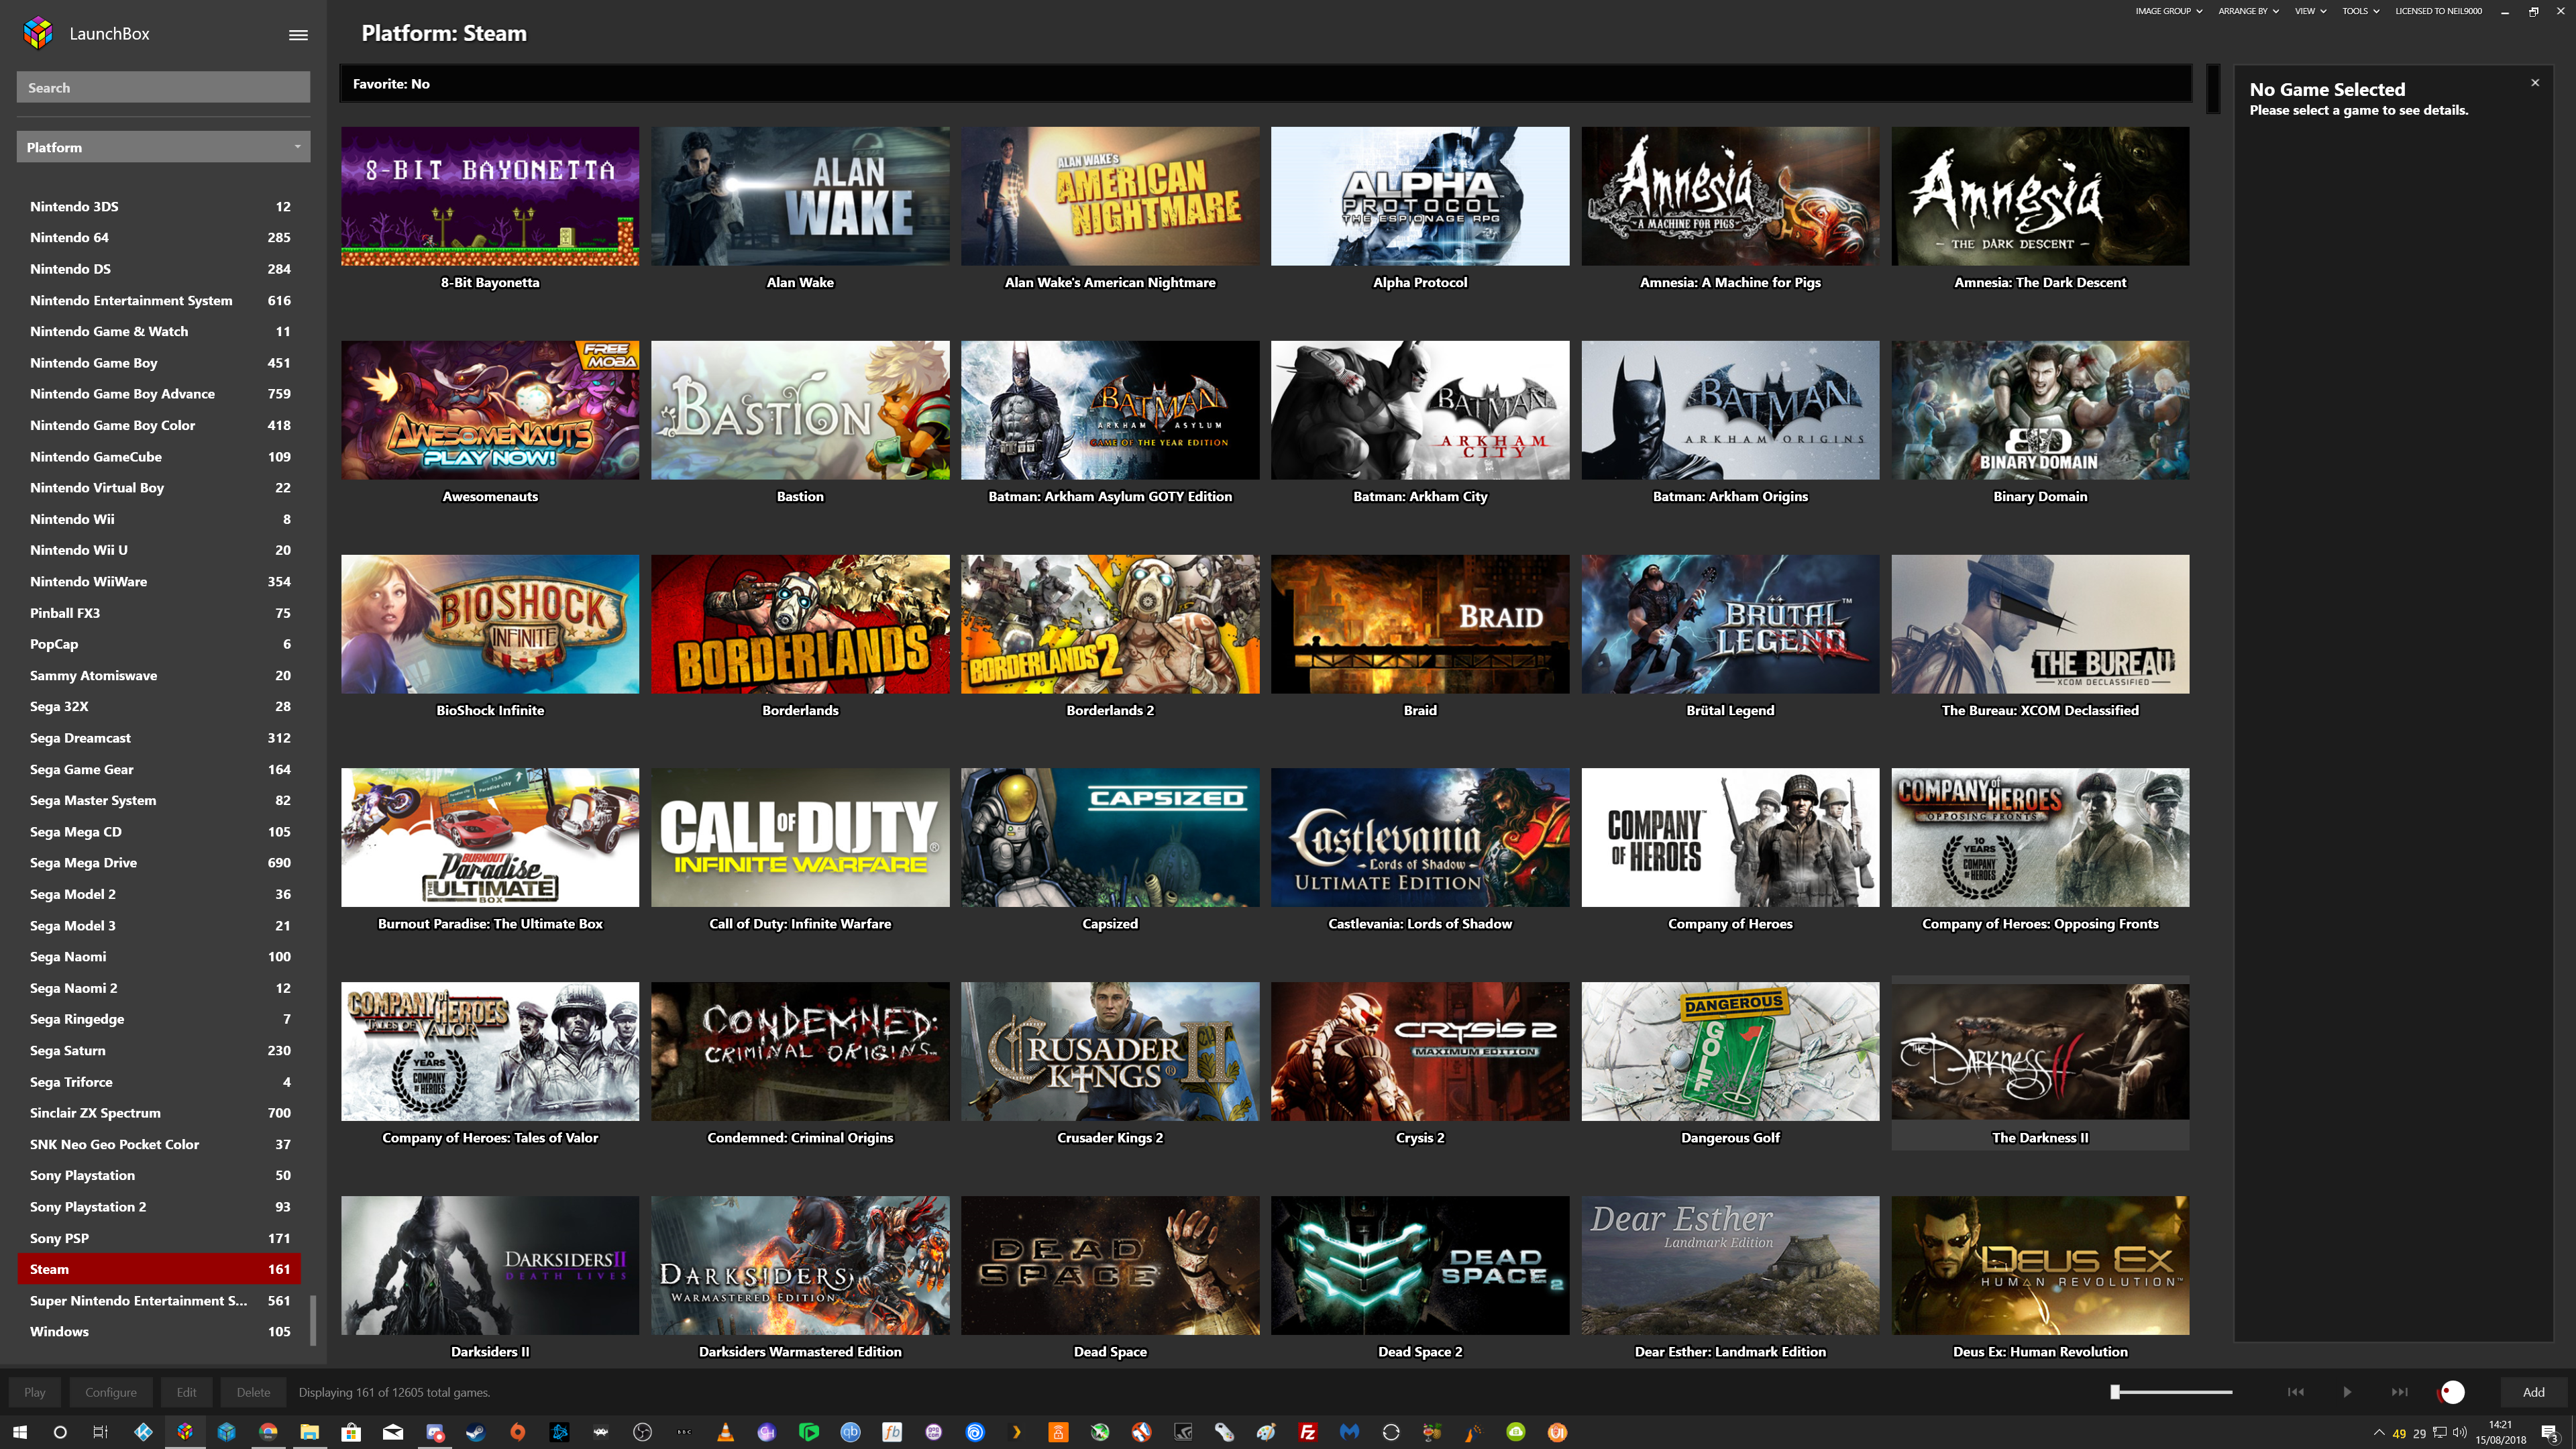Open Google Chrome Beta in taskbar
Image resolution: width=2576 pixels, height=1449 pixels.
(x=268, y=1432)
